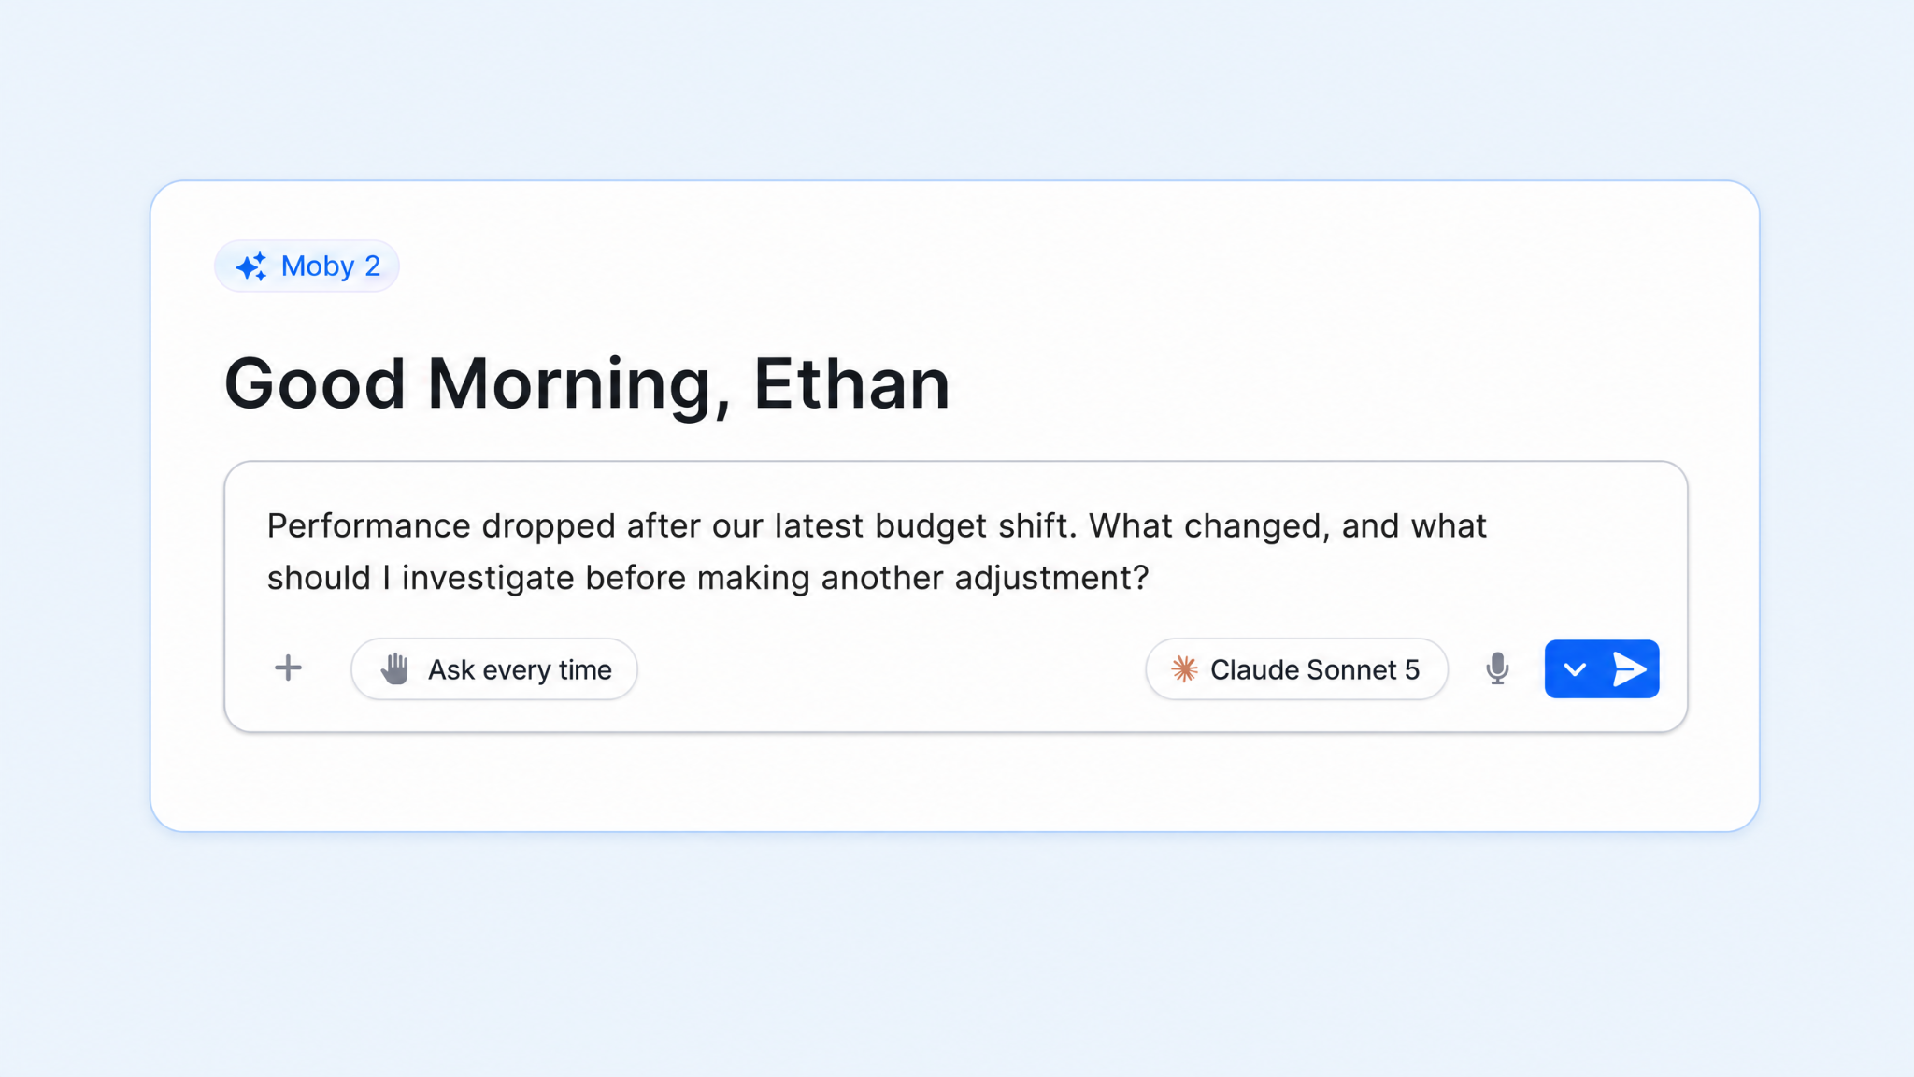Click the plus icon to add attachment
Viewport: 1914px width, 1077px height.
pos(288,668)
